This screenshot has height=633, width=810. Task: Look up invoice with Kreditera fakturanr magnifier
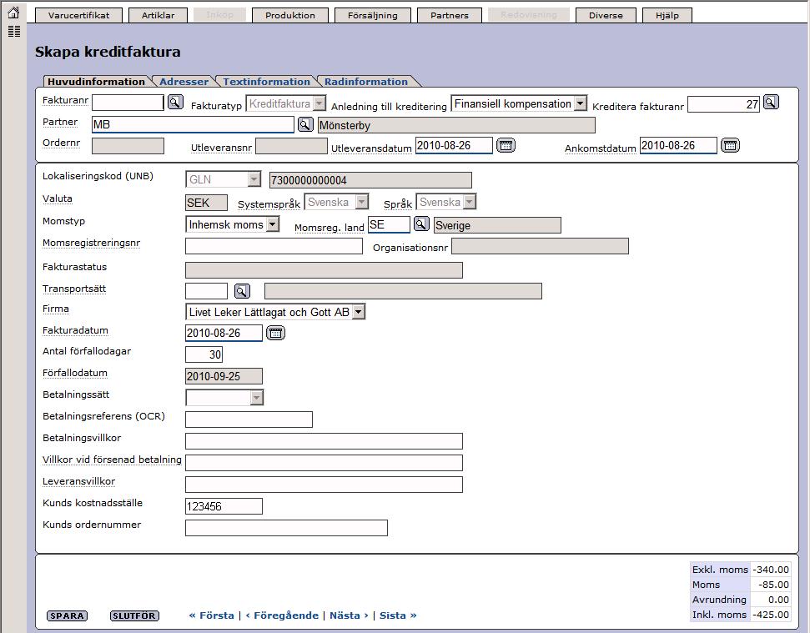771,103
